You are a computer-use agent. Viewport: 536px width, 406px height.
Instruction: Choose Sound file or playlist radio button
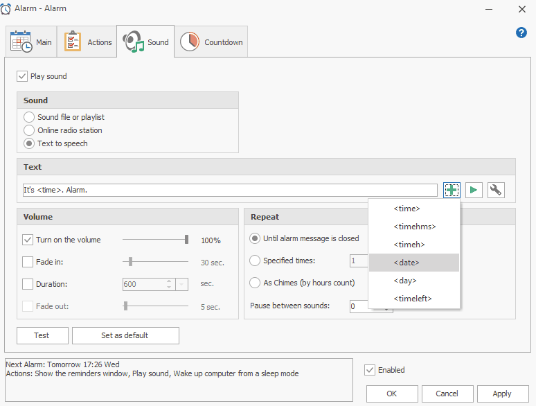[x=29, y=117]
